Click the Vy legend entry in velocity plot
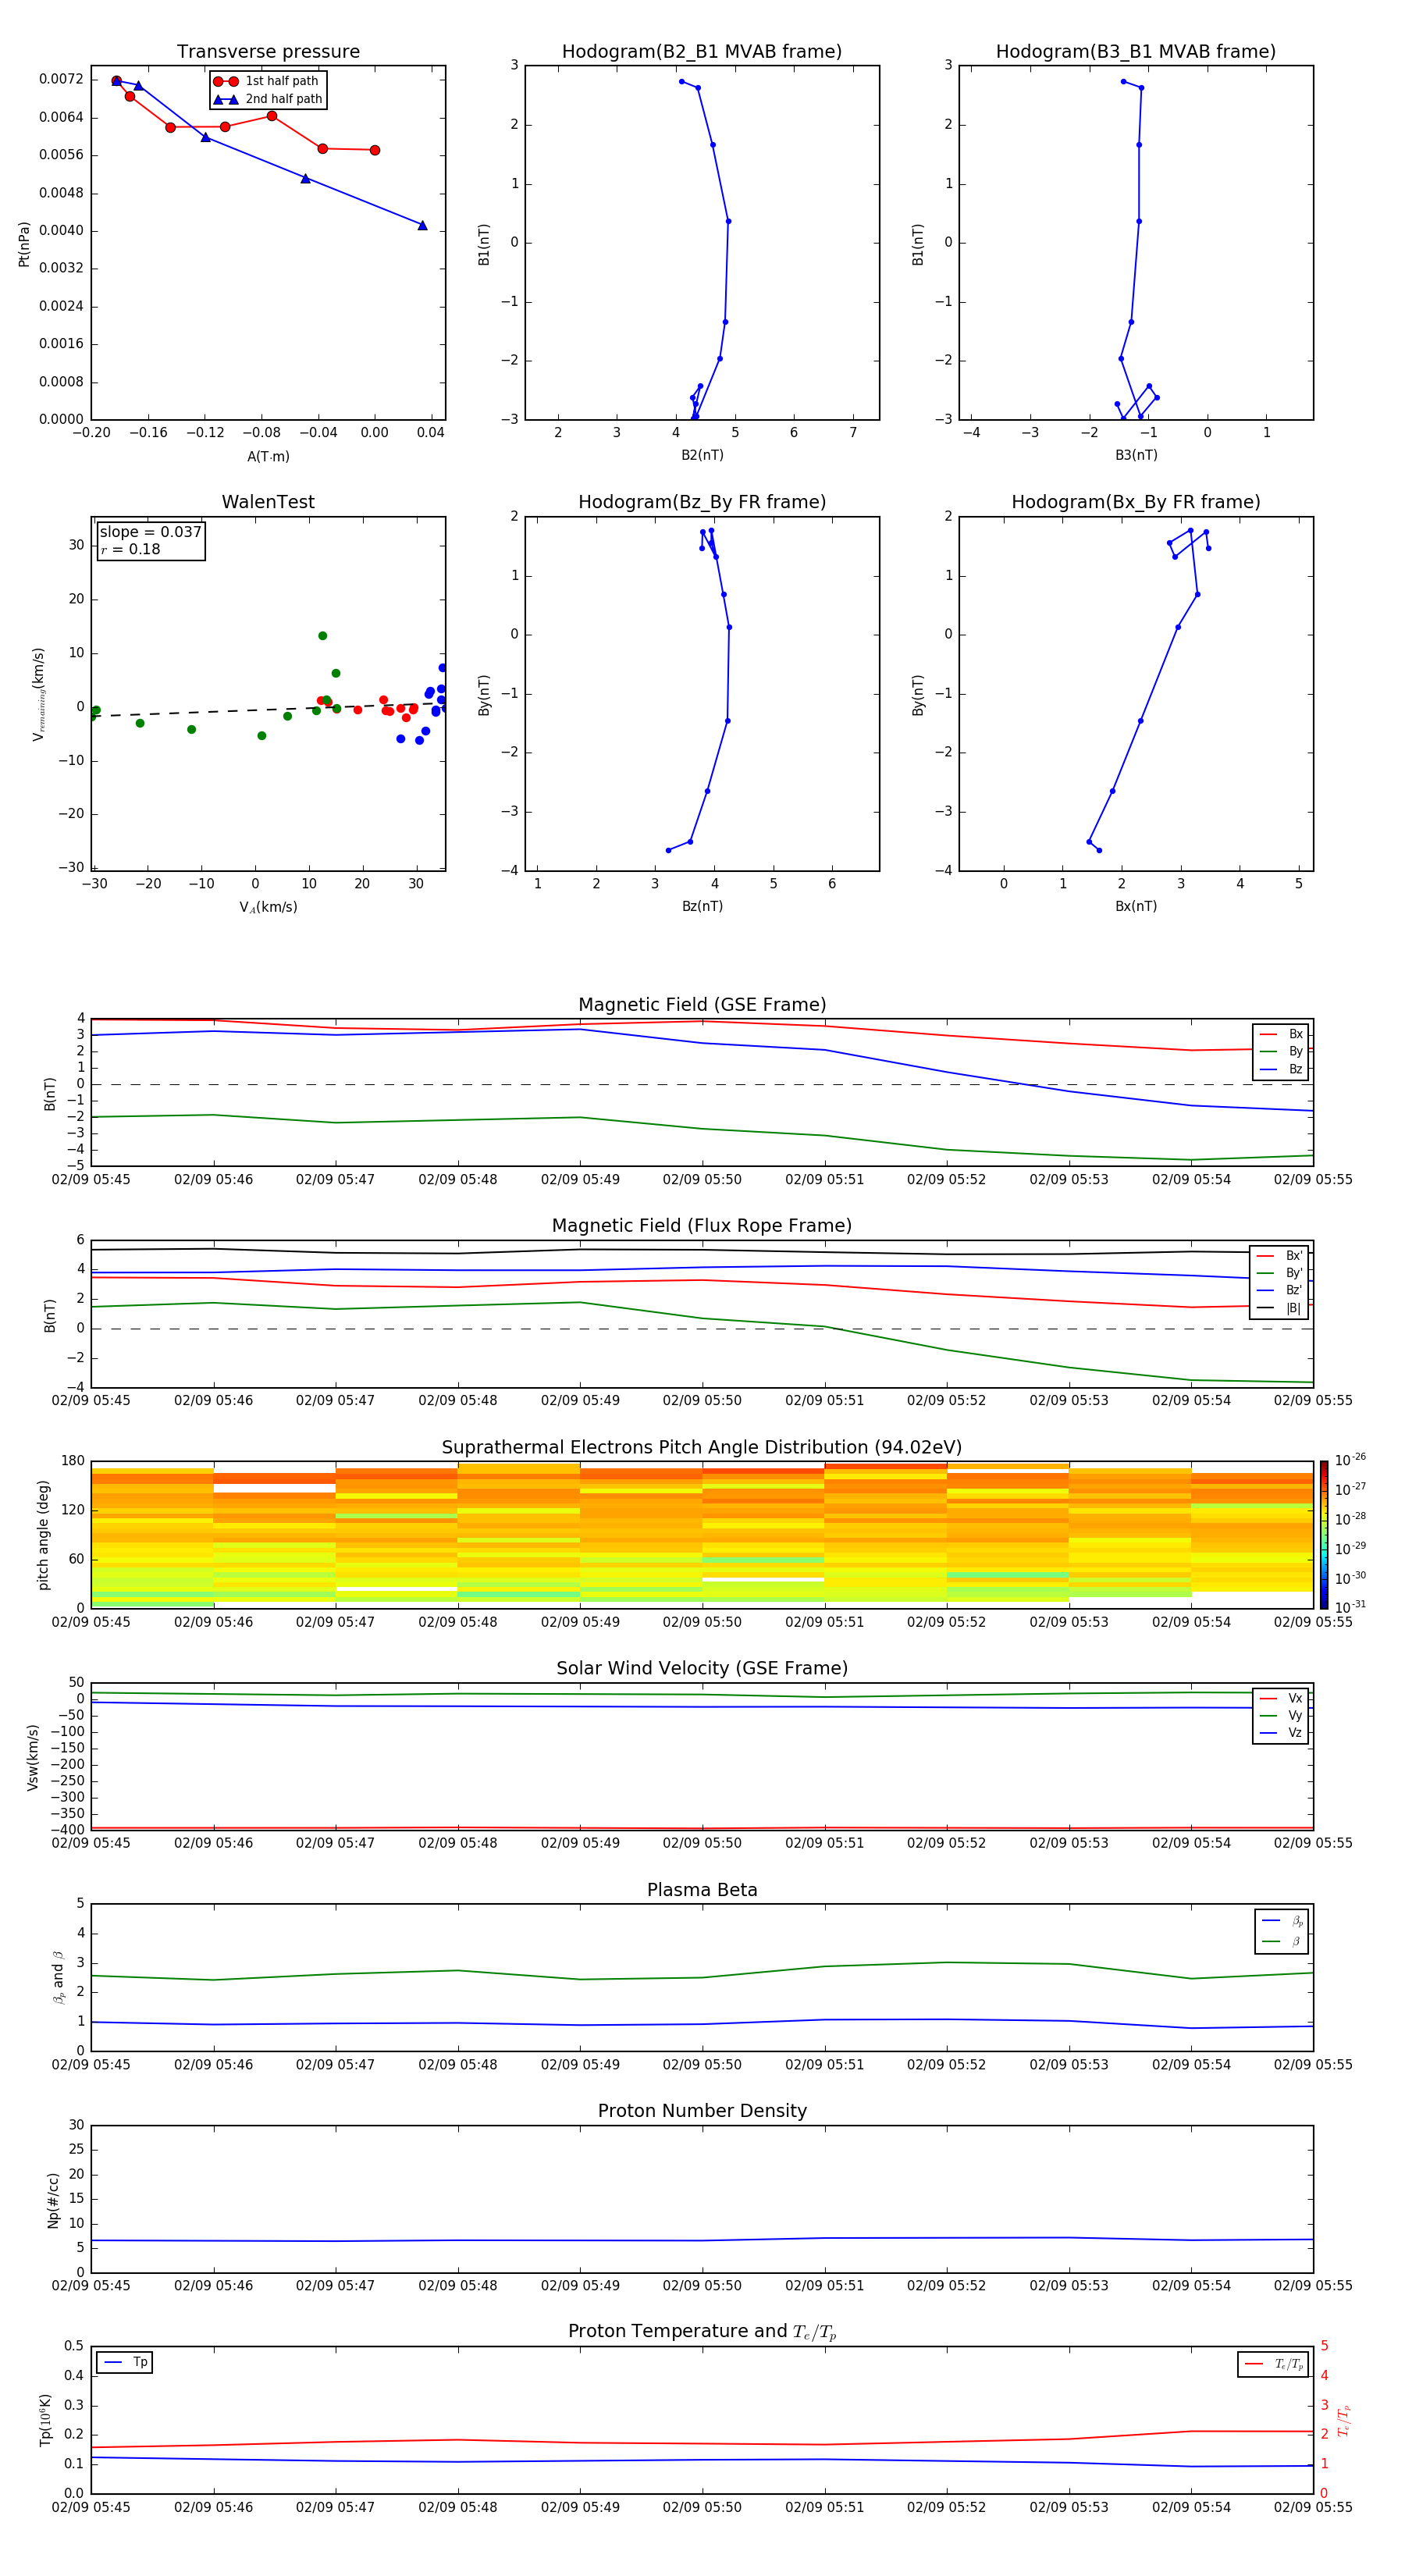The height and width of the screenshot is (2576, 1405). coord(1281,1716)
